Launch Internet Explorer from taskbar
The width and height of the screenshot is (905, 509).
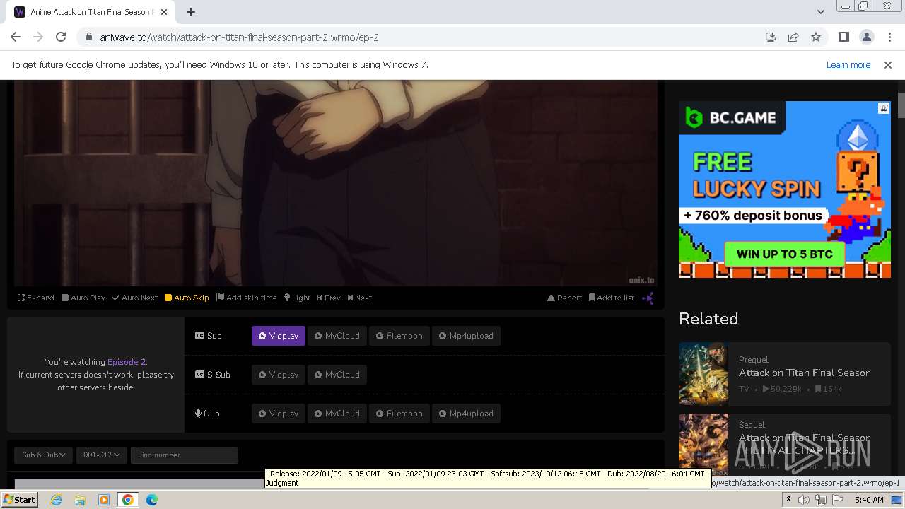click(56, 500)
